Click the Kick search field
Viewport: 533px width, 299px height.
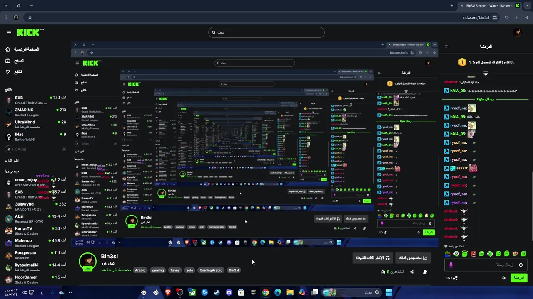pos(266,32)
